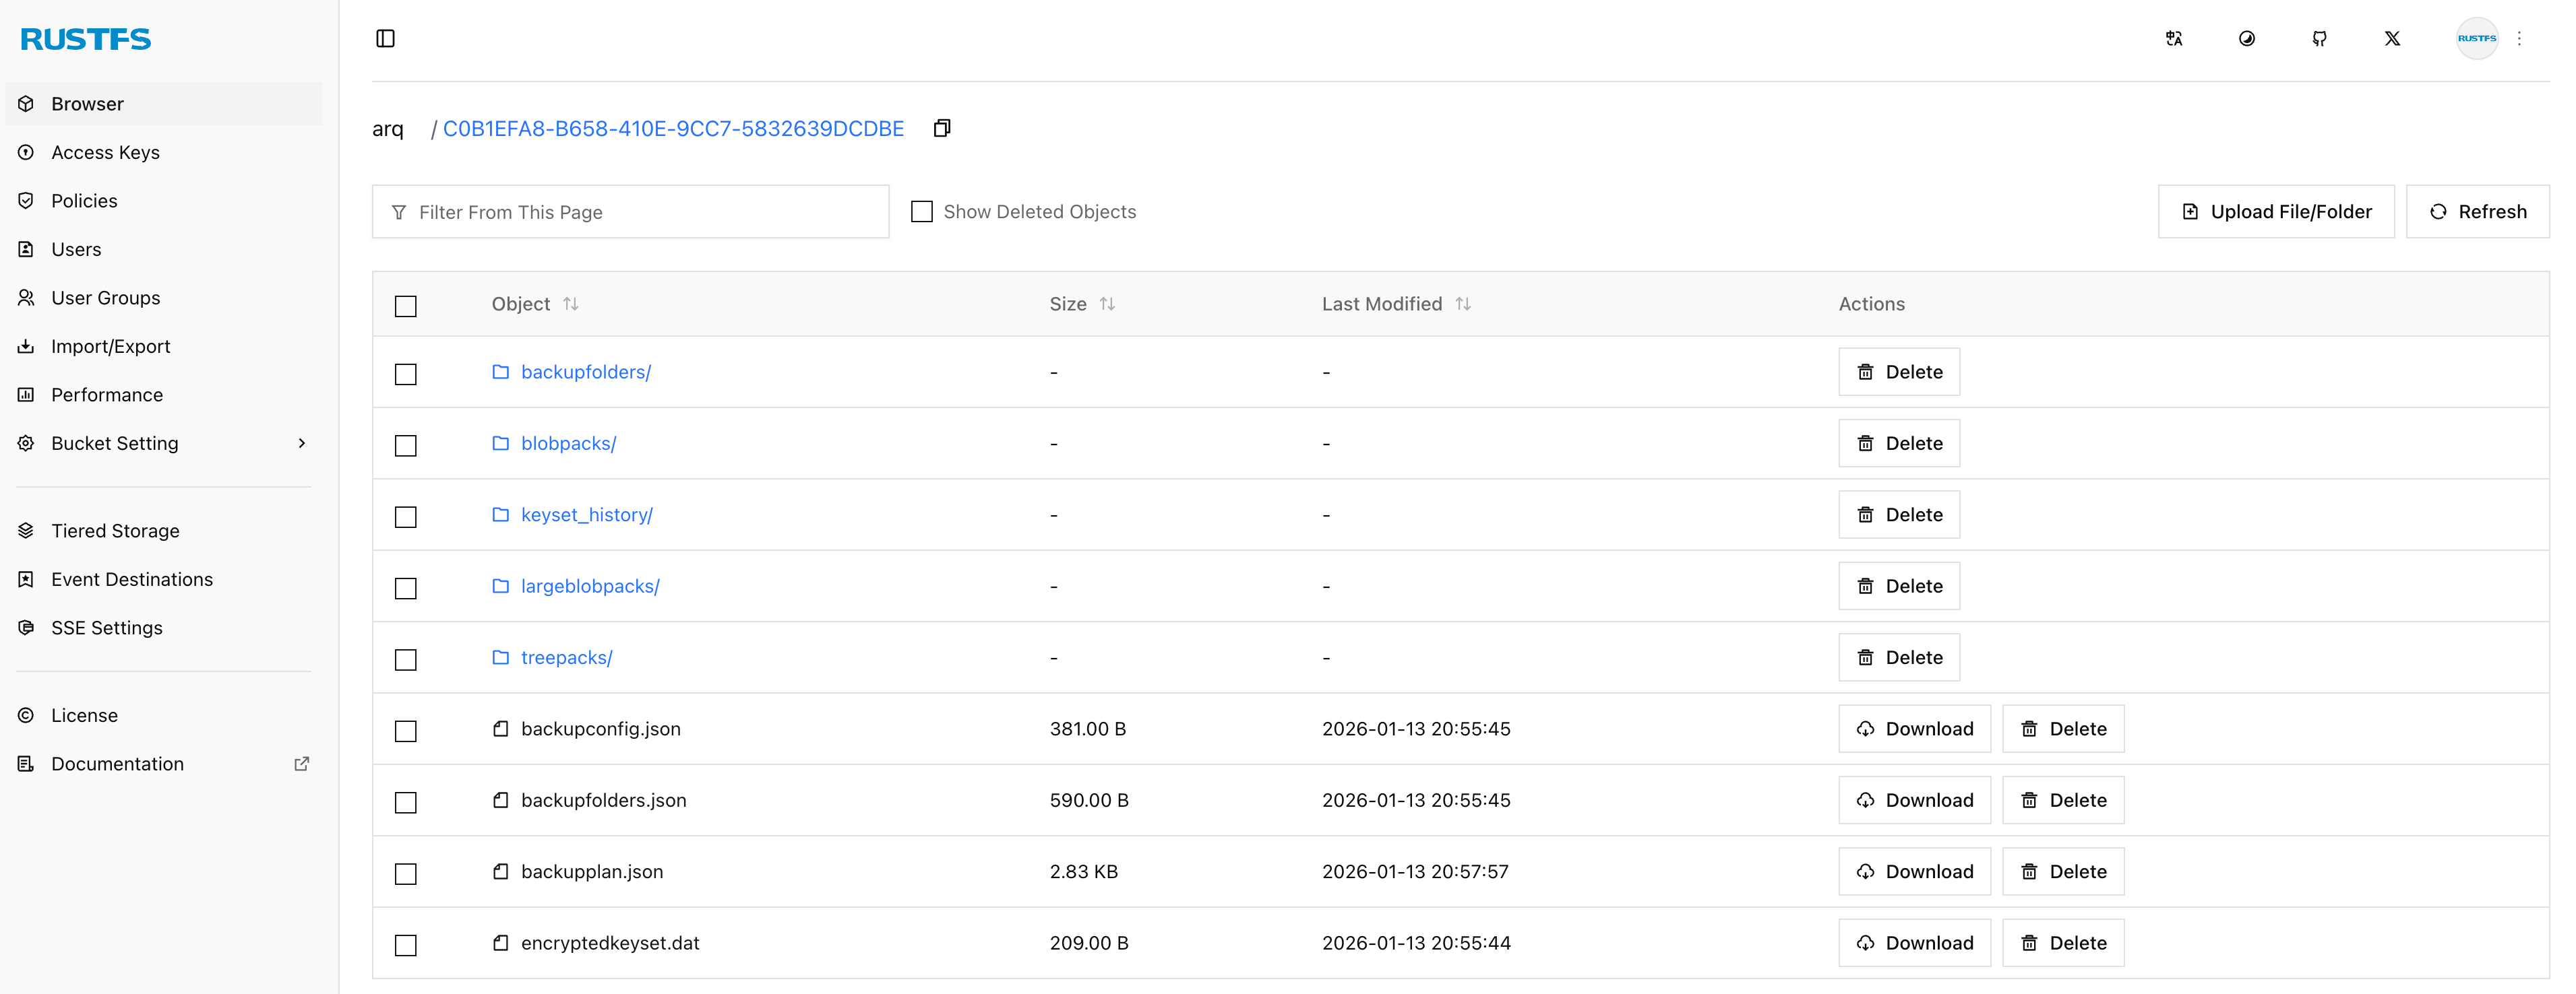Open the X (Twitter) icon link
Screen dimensions: 2576x994
pos(2391,38)
